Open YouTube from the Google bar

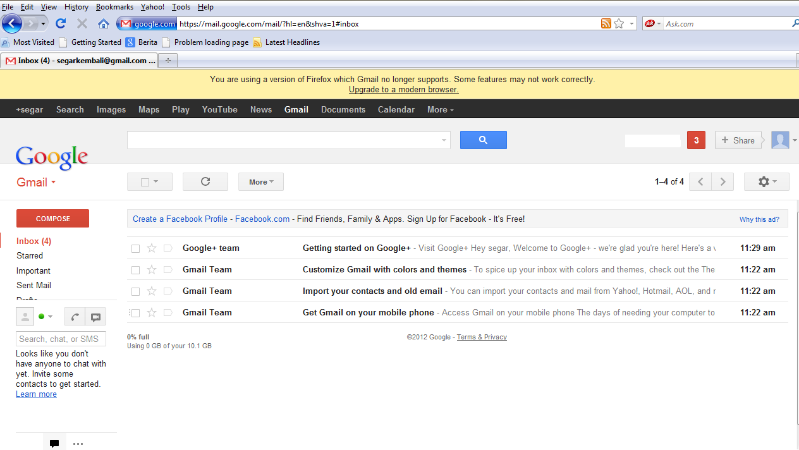pyautogui.click(x=220, y=109)
